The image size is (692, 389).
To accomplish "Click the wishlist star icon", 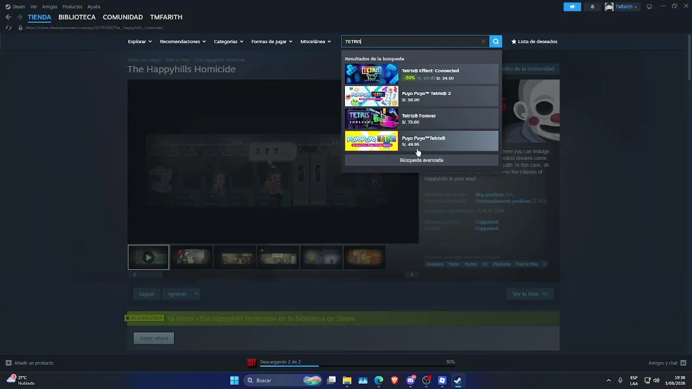I will 514,42.
